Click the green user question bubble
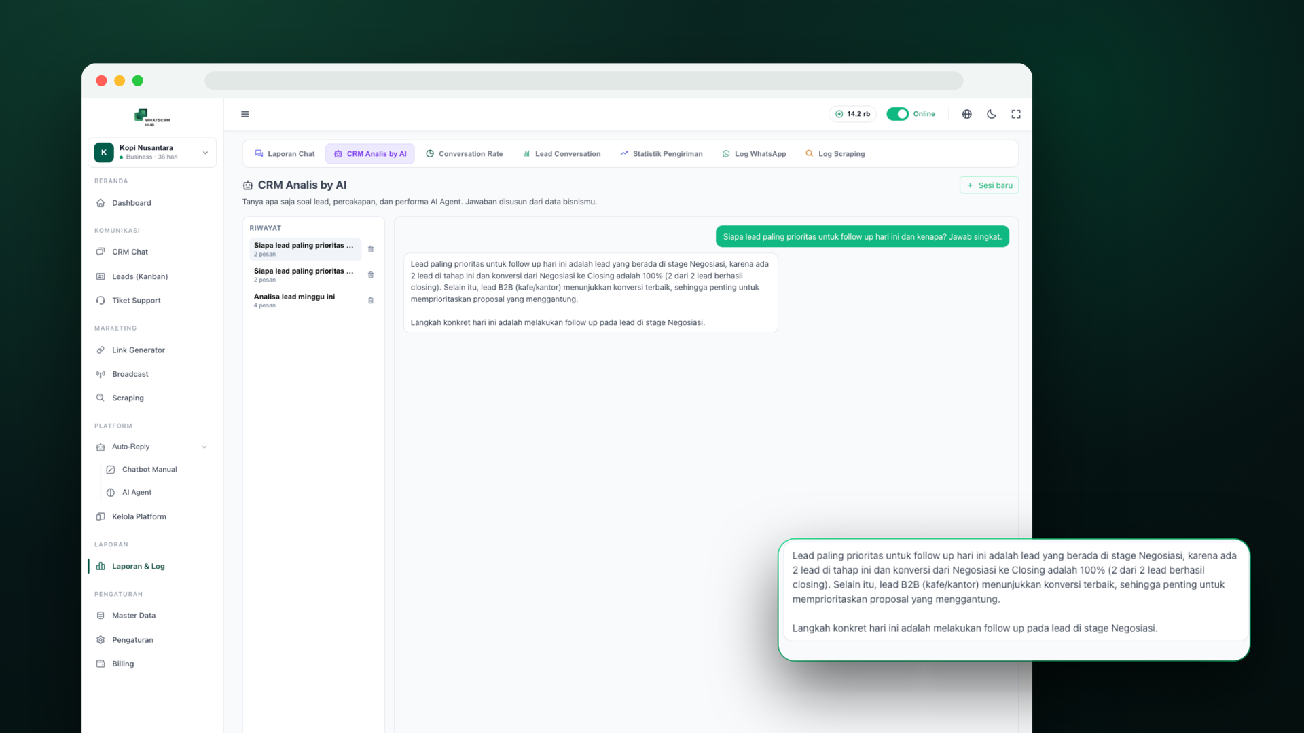 (862, 237)
